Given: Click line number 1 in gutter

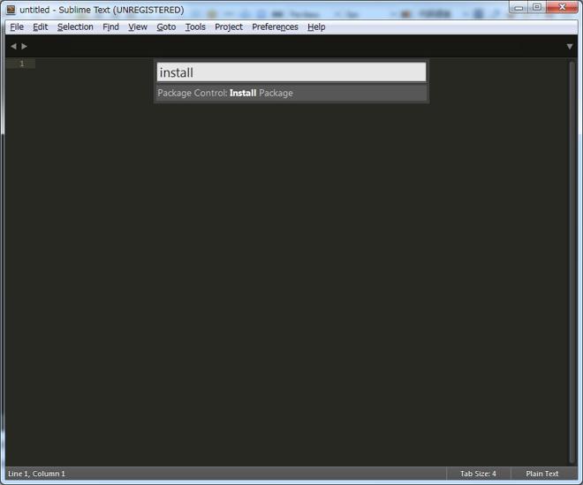Looking at the screenshot, I should coord(22,64).
